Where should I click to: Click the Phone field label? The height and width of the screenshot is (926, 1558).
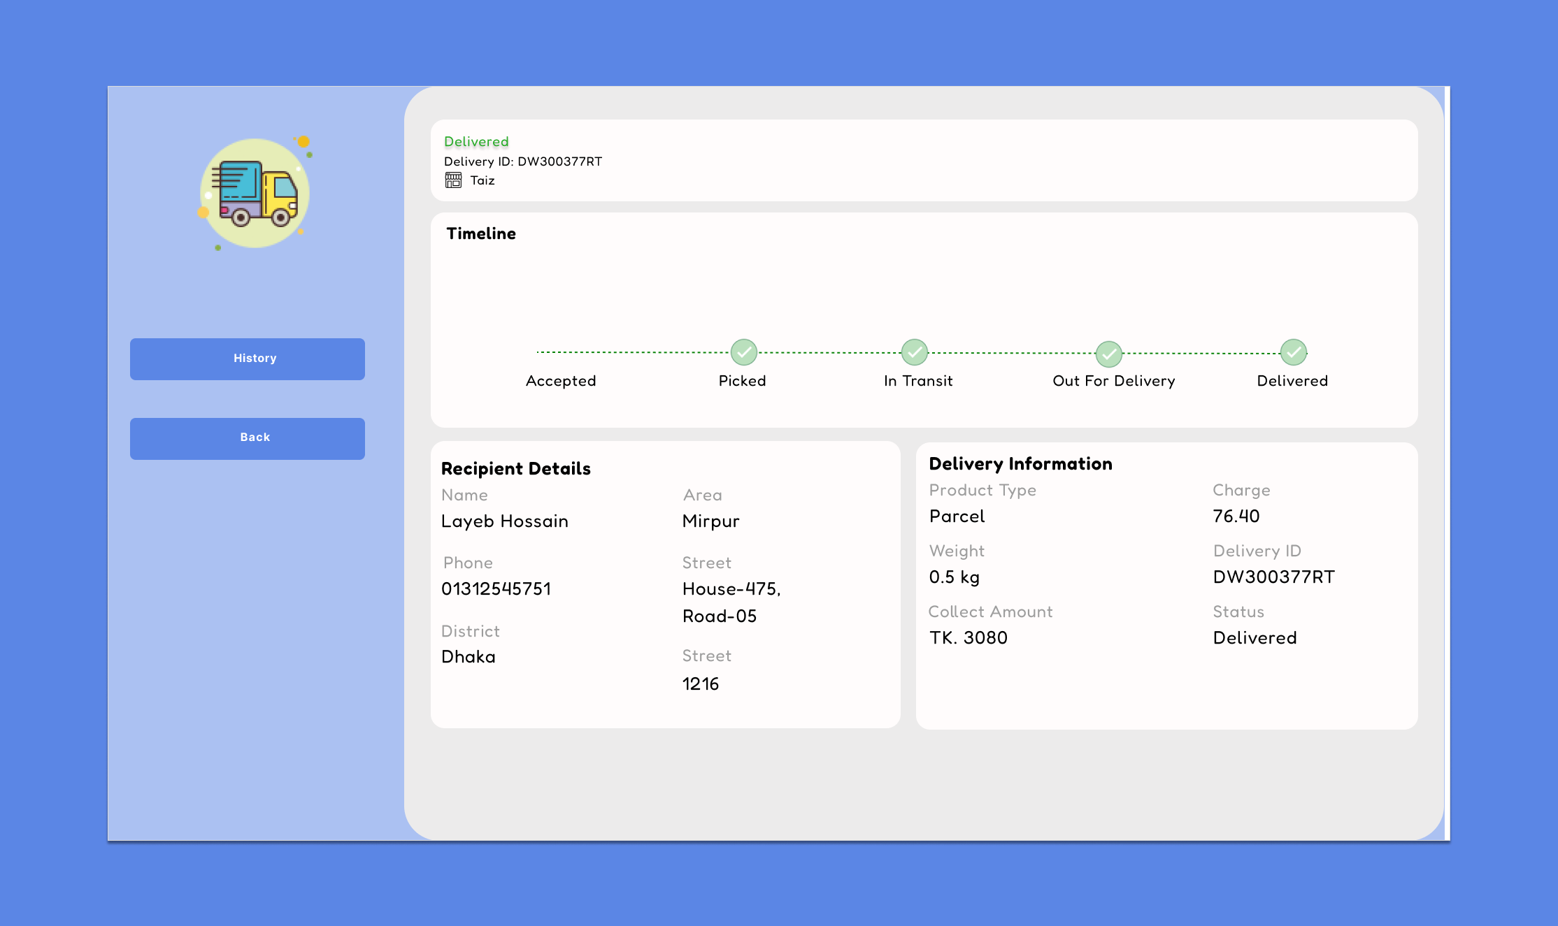coord(468,563)
